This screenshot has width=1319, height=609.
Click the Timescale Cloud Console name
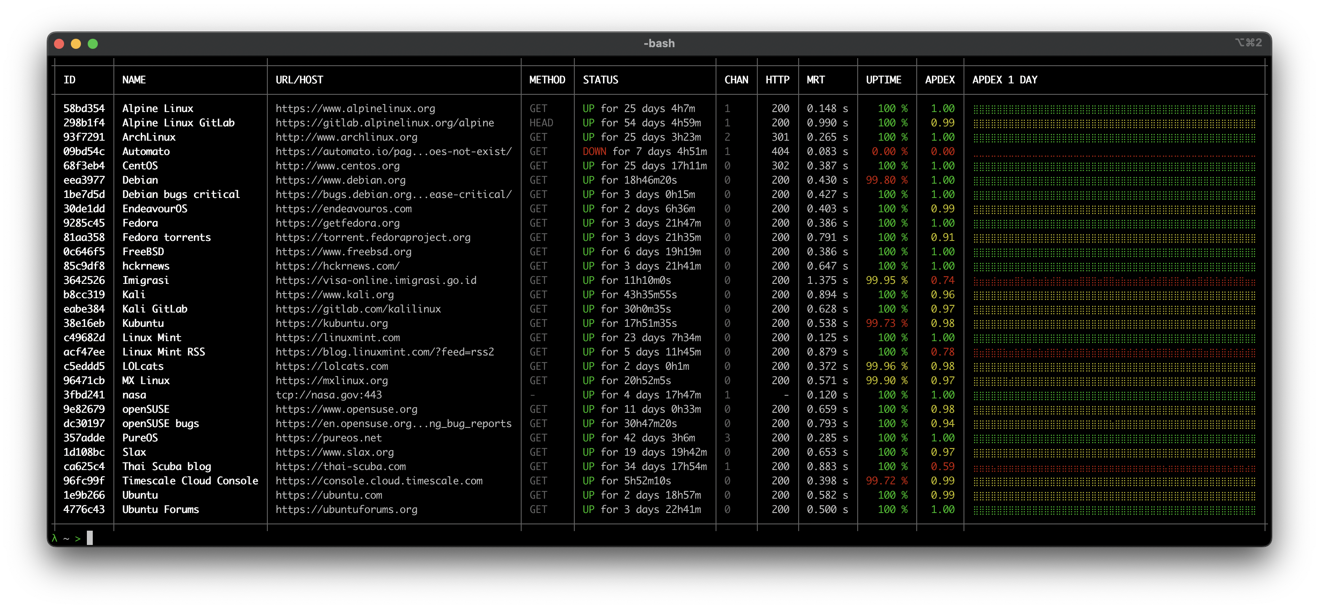190,481
